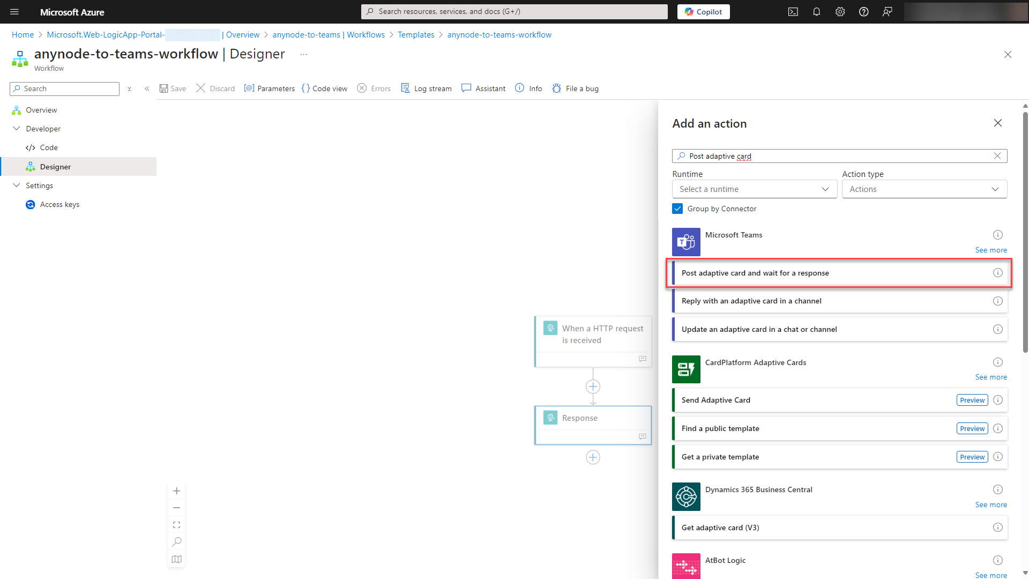Check for Errors in the workflow

pos(374,88)
